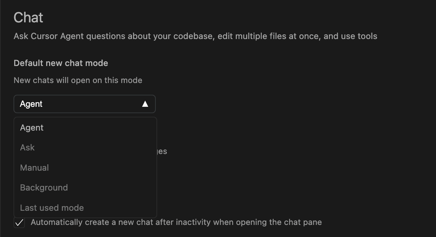Click the New chats will open text
Image resolution: width=436 pixels, height=237 pixels.
(78, 80)
